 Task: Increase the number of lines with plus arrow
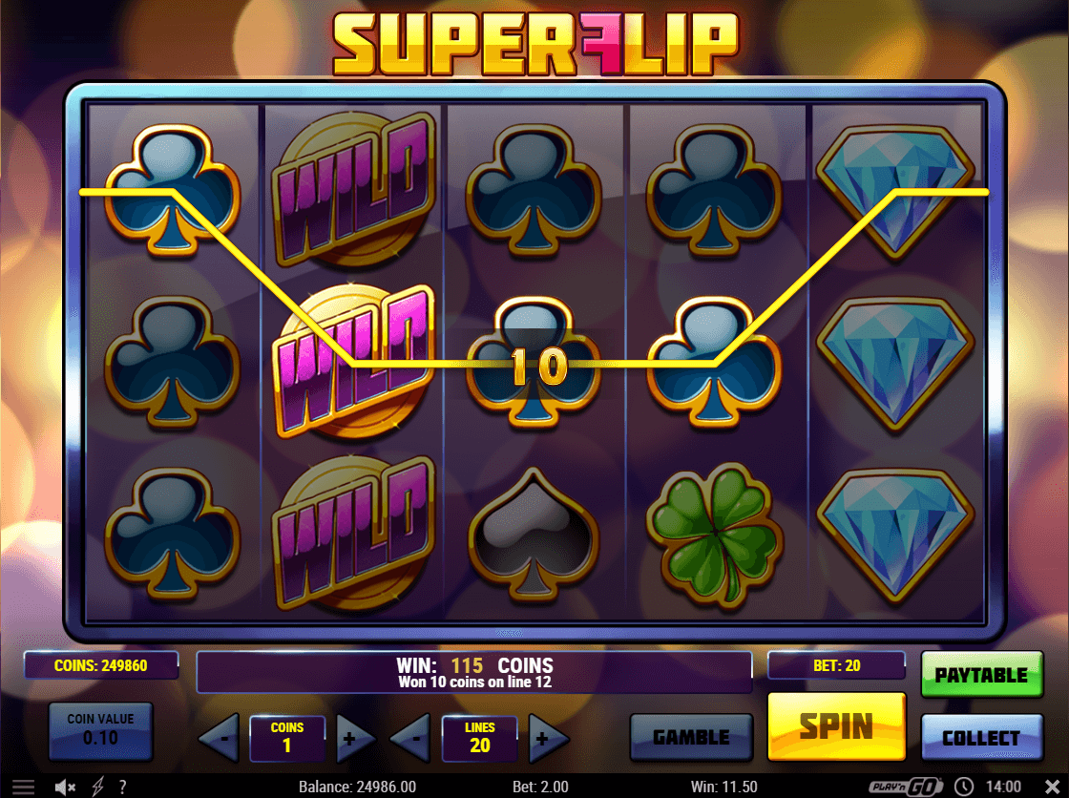548,737
